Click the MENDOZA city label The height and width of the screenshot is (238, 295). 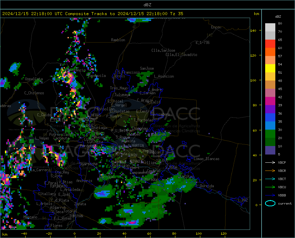(x=88, y=120)
